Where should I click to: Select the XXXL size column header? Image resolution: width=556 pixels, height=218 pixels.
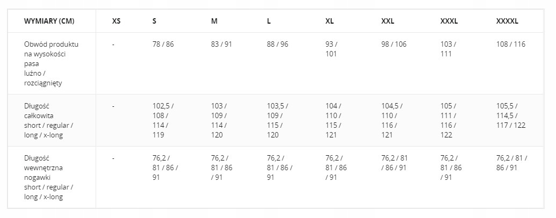449,21
